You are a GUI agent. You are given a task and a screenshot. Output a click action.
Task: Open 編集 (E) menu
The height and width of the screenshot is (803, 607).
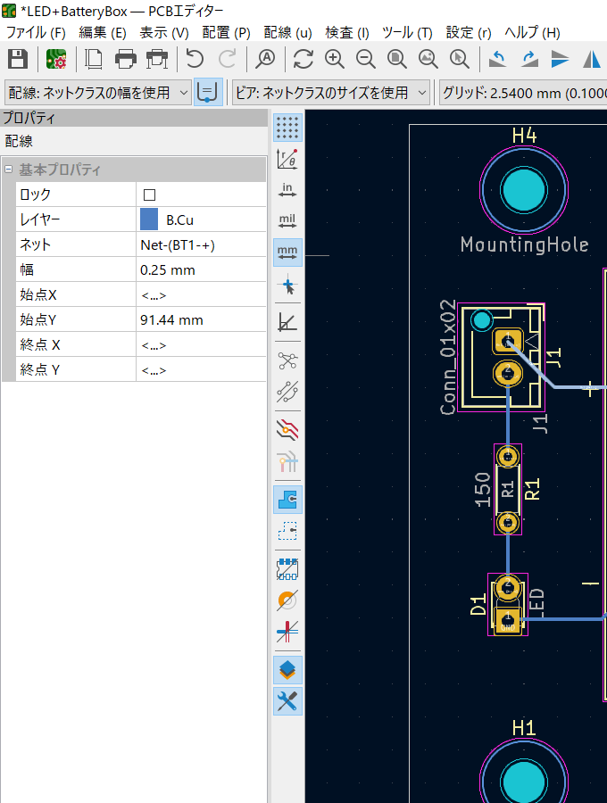click(x=103, y=33)
